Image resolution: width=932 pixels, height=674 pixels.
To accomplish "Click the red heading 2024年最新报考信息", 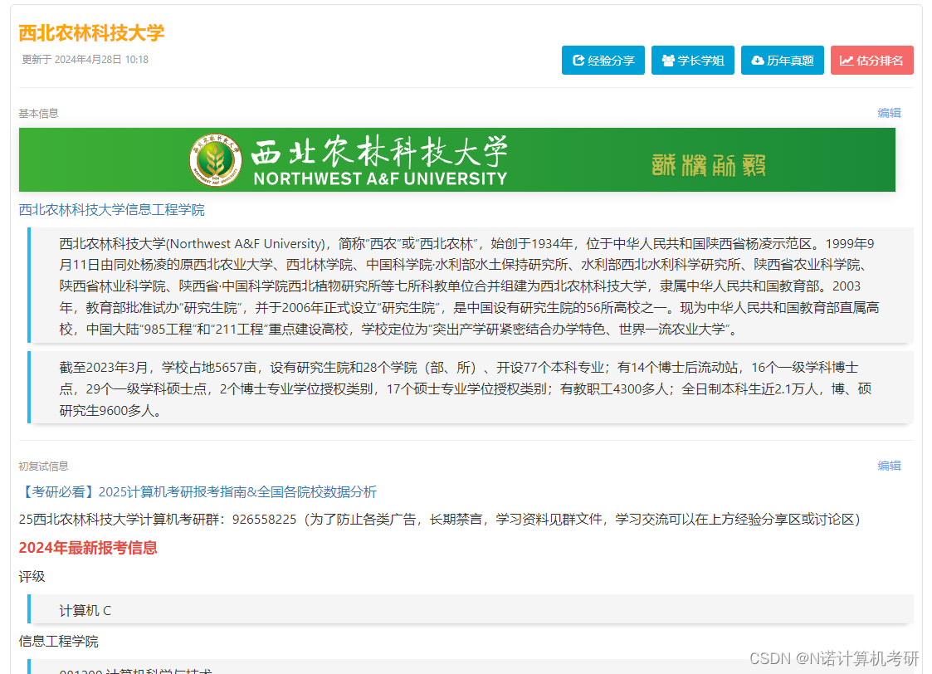I will (x=88, y=547).
